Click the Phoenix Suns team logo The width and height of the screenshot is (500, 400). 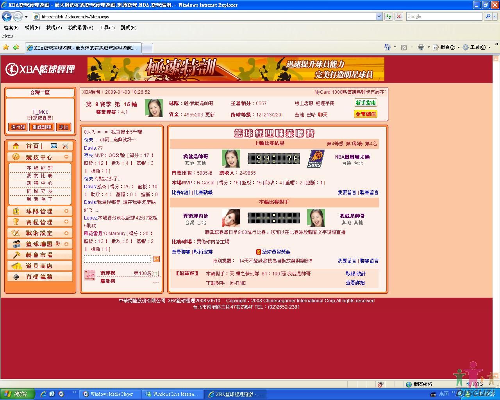tap(316, 159)
